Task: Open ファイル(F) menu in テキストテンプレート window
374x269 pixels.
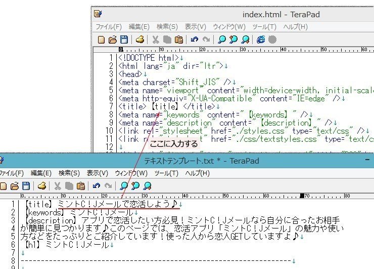Action: point(12,173)
